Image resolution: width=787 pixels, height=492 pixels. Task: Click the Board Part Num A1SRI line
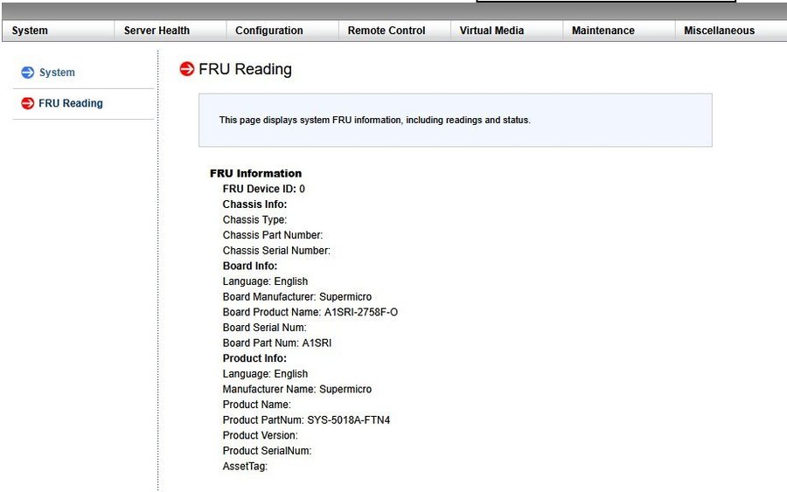(277, 343)
